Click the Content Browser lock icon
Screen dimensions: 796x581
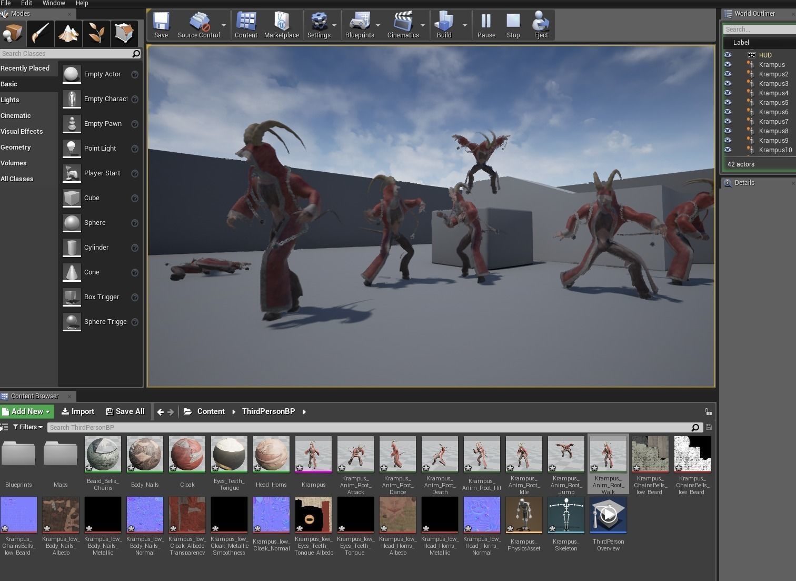pos(708,412)
